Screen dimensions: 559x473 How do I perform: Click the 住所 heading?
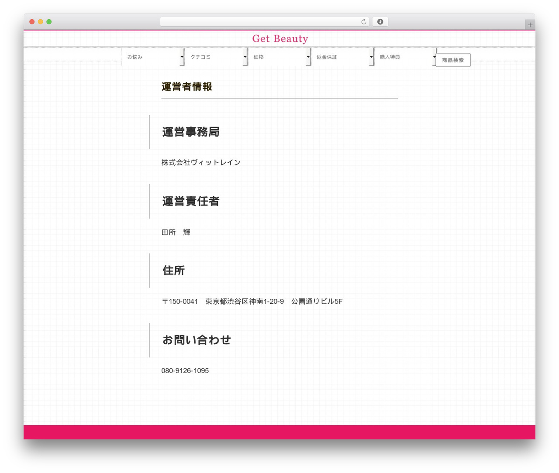[173, 271]
